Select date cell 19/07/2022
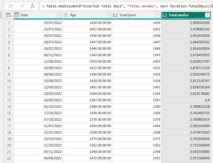This screenshot has height=163, width=213. click(38, 23)
